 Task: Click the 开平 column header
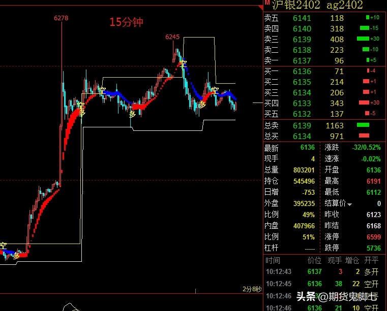point(371,261)
